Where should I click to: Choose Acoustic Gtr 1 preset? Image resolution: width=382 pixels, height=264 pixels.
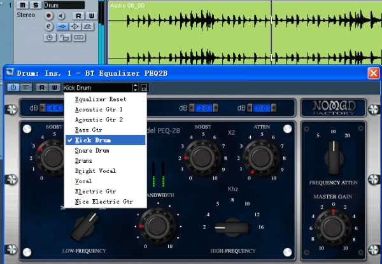coord(106,109)
